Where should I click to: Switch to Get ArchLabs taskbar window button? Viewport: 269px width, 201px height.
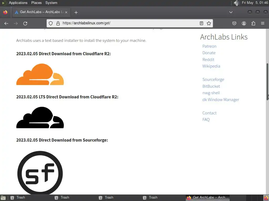208,198
